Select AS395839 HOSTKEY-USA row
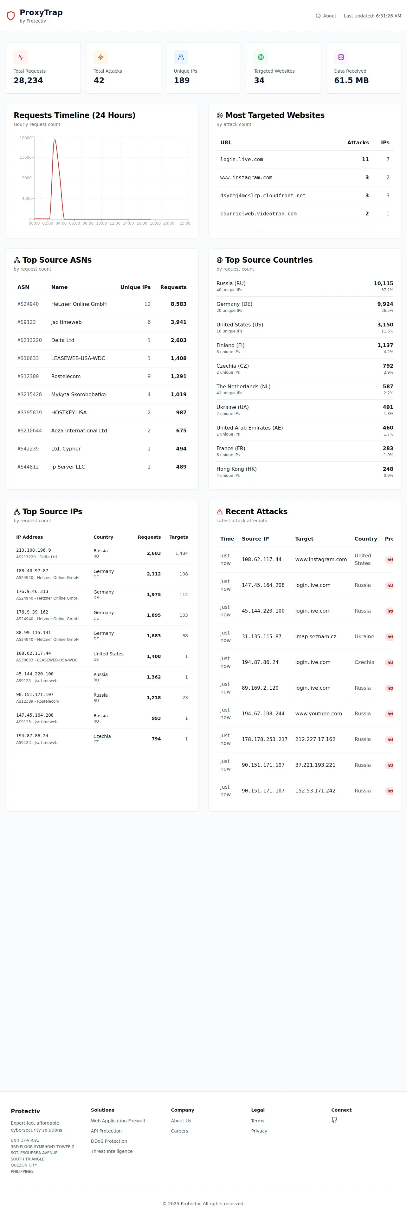The image size is (407, 1222). pyautogui.click(x=102, y=412)
